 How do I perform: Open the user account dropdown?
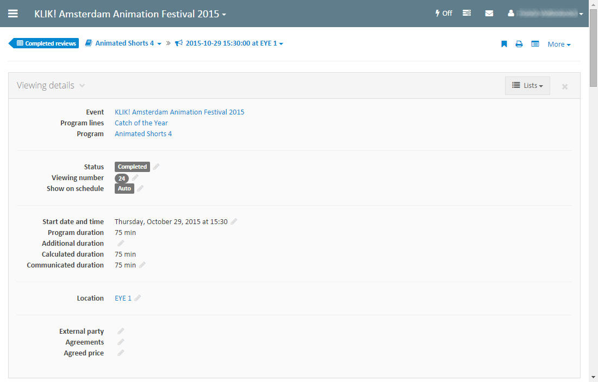(545, 14)
